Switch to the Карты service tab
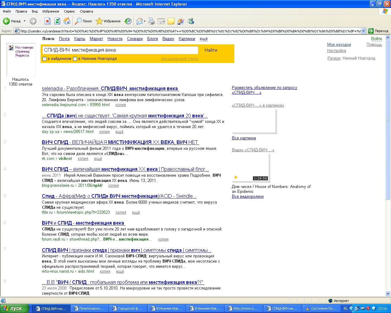Screen dimensions: 391x313 (x=79, y=39)
